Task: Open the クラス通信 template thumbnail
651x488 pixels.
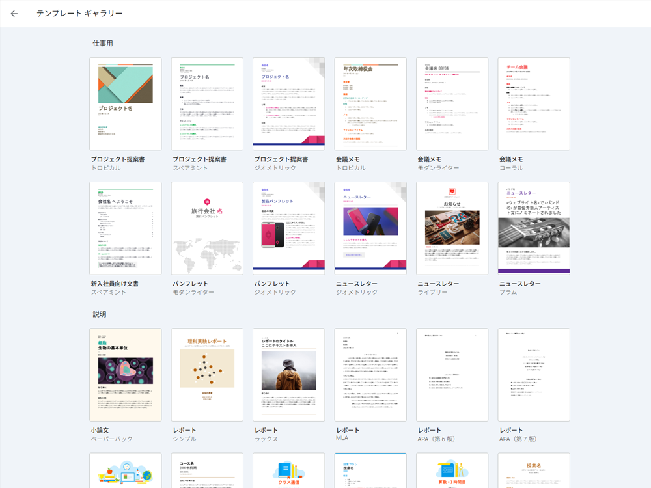Action: point(289,470)
